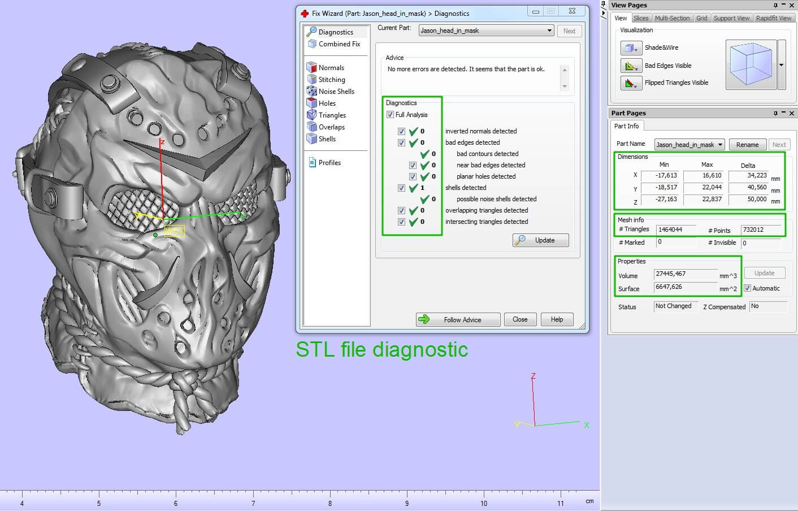Switch to the Slices tab
The width and height of the screenshot is (798, 511).
tap(641, 18)
